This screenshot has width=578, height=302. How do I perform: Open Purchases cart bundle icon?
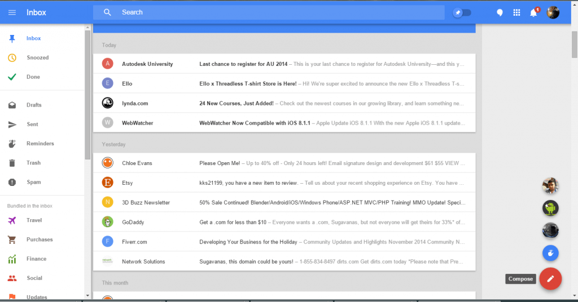[12, 240]
